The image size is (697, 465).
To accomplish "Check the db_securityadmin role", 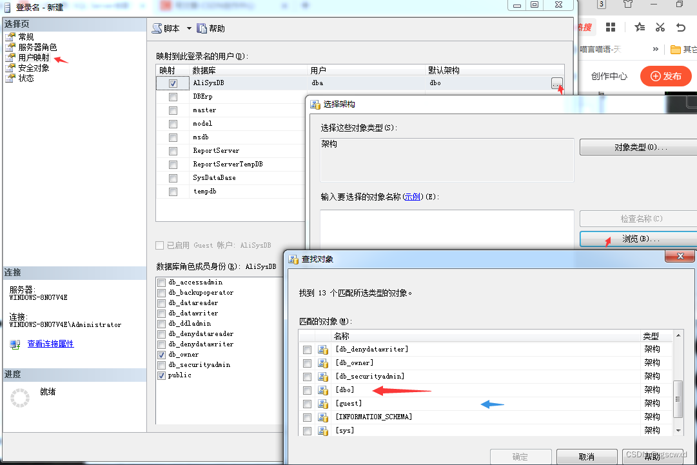I will (x=162, y=365).
